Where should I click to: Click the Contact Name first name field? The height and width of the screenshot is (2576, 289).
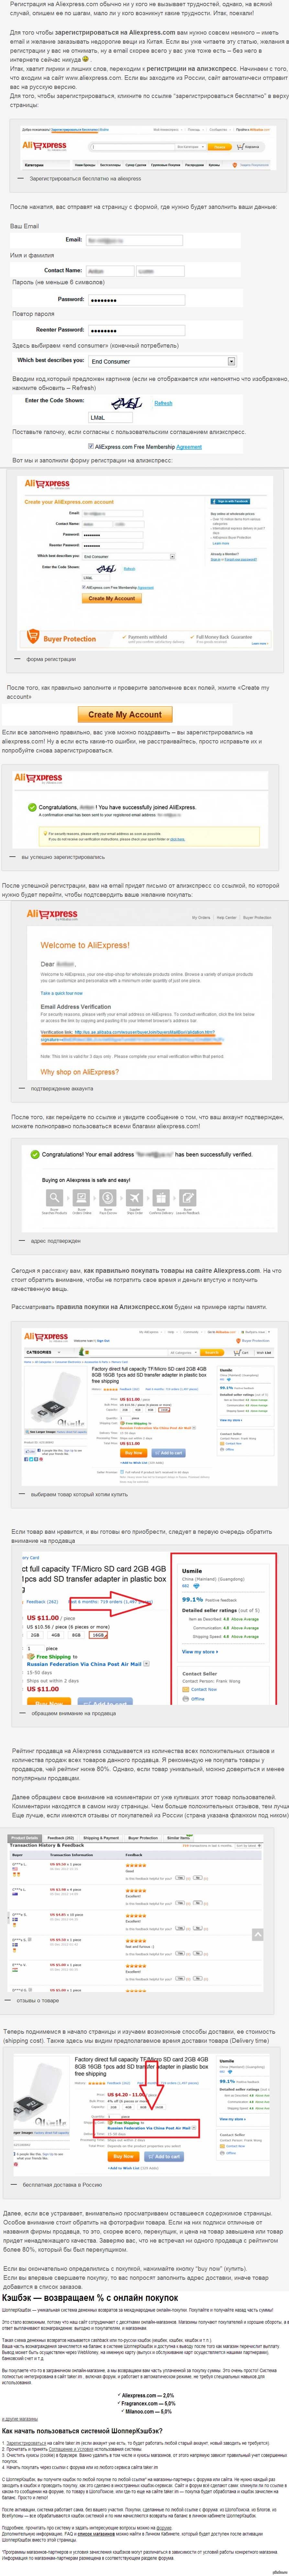(x=108, y=271)
